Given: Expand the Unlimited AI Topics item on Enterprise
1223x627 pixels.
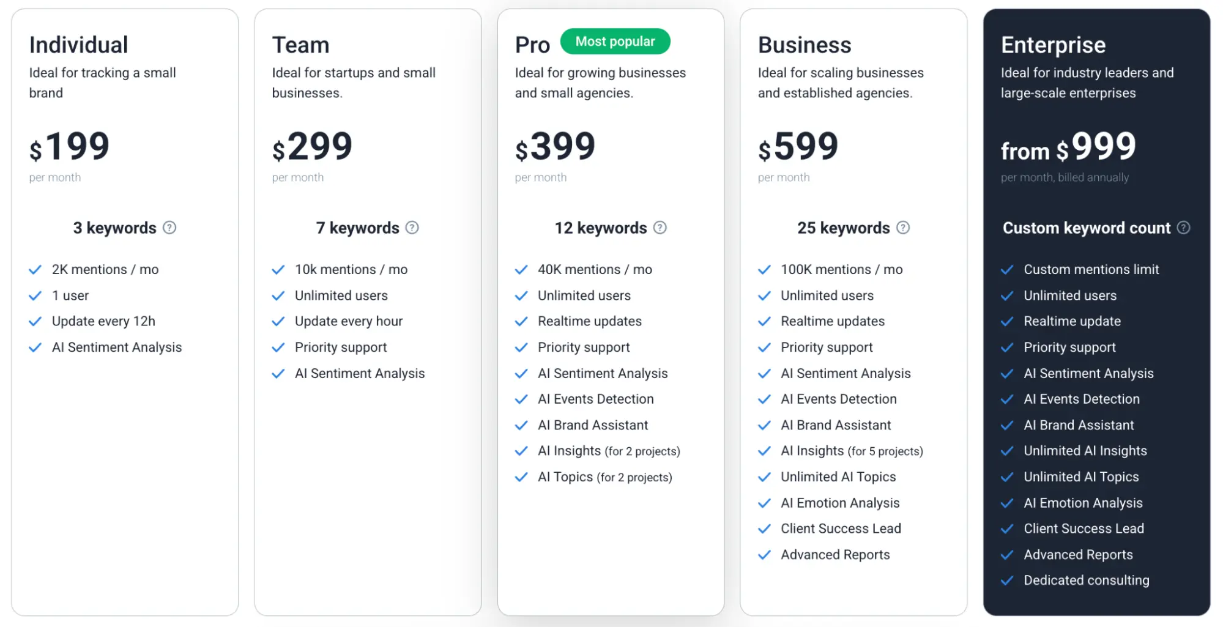Looking at the screenshot, I should tap(1080, 477).
